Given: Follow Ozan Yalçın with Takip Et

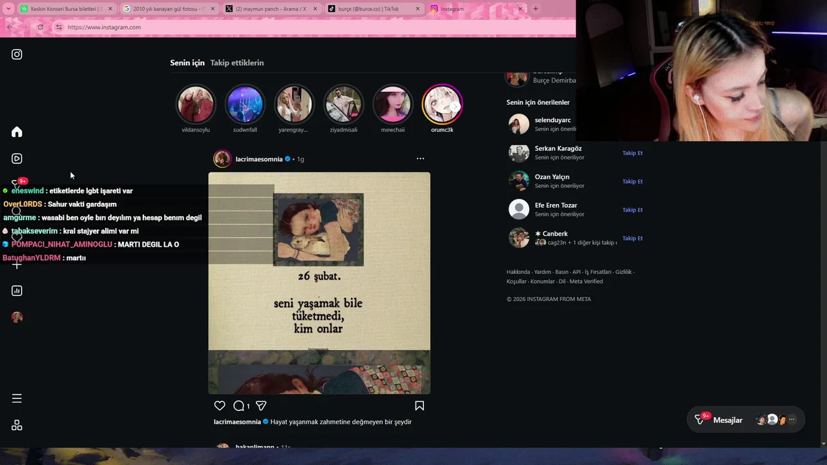Looking at the screenshot, I should (x=632, y=181).
